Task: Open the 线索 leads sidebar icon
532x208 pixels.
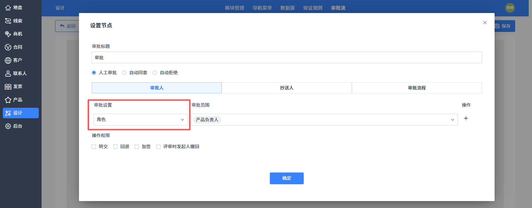Action: (8, 21)
